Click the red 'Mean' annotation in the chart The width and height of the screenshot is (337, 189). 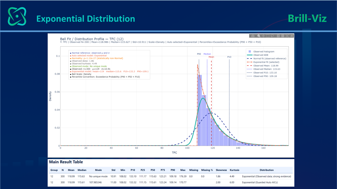click(x=211, y=57)
